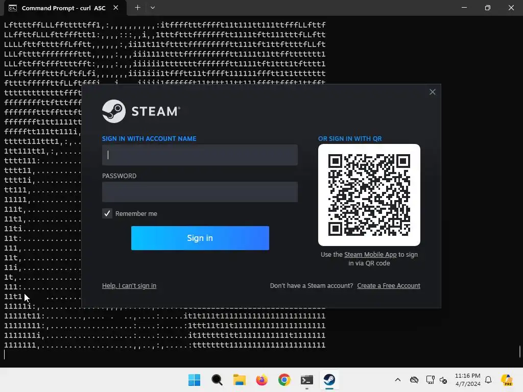Click the SIGN IN WITH ACCOUNT NAME label
The image size is (523, 392).
coord(149,139)
